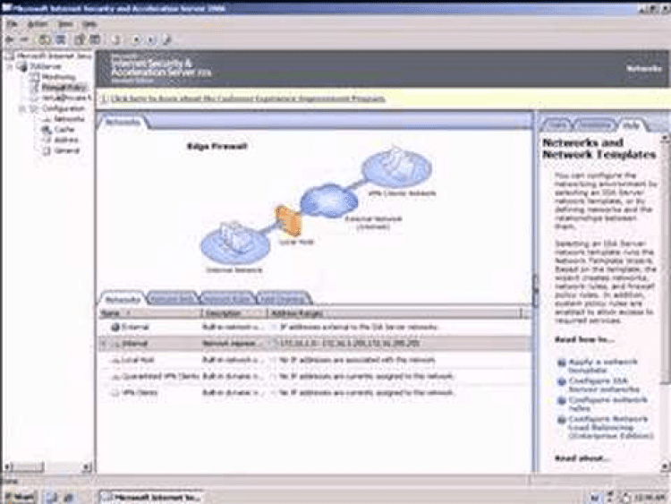Click the Microsoft Internet Security taskbar button
Image resolution: width=671 pixels, height=504 pixels.
[x=150, y=497]
